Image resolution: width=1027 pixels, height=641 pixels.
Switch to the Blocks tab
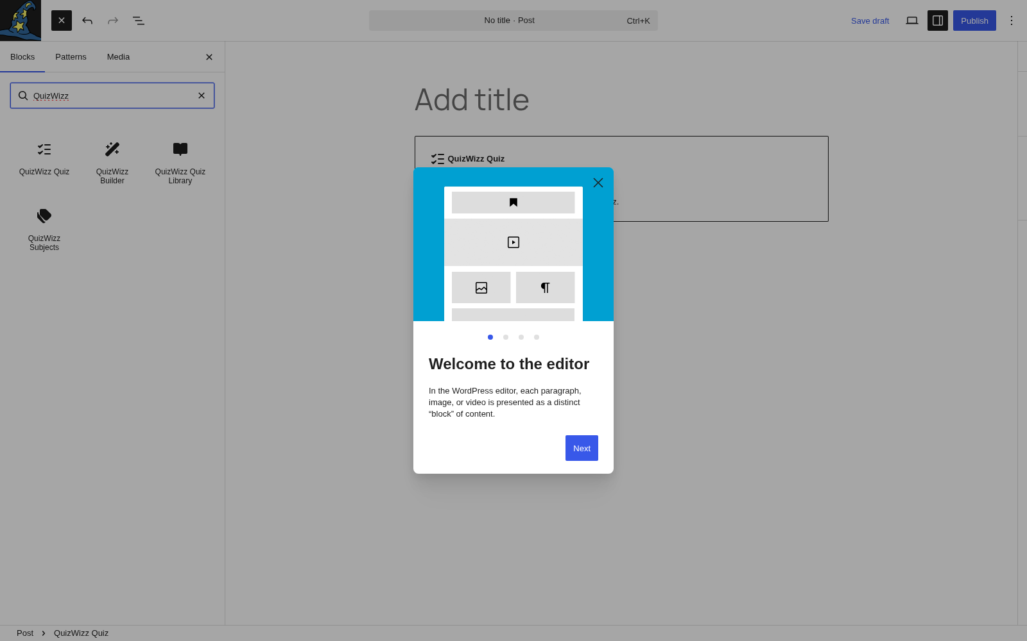tap(22, 57)
